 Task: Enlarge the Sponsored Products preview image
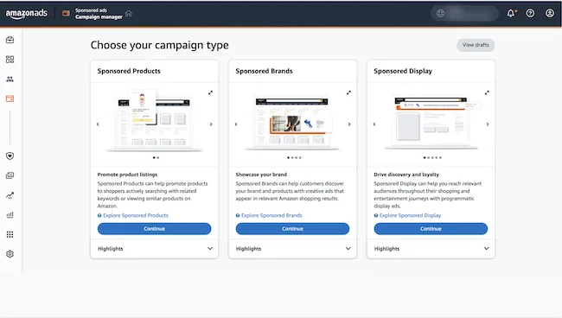(210, 92)
